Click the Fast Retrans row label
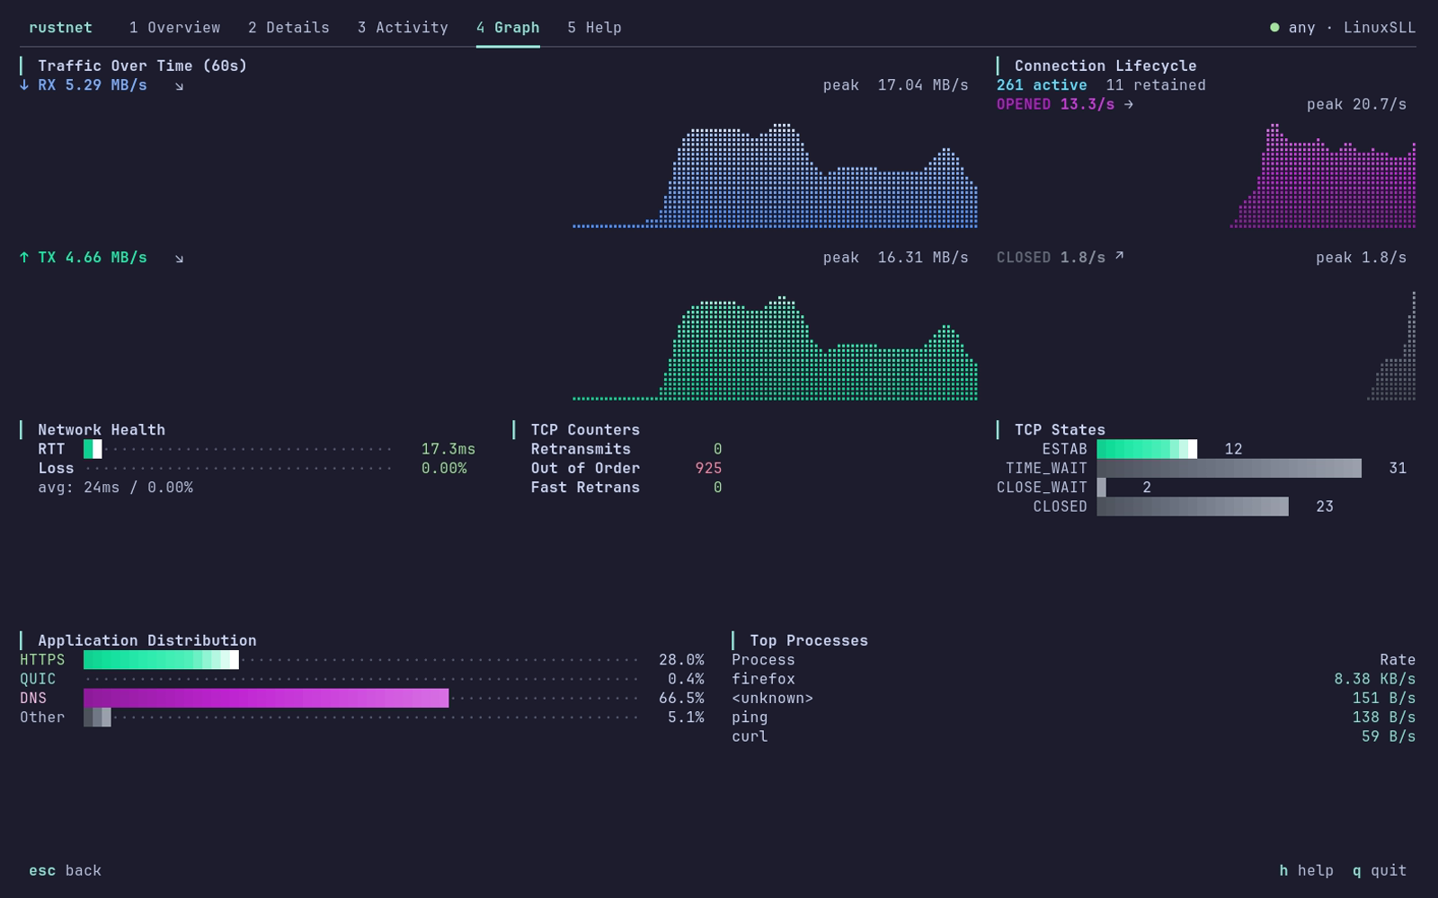 [585, 488]
